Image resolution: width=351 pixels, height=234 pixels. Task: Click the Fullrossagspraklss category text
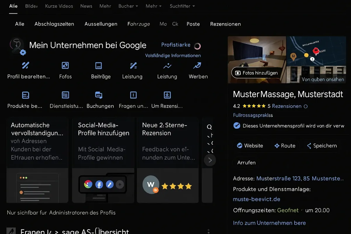(x=253, y=115)
